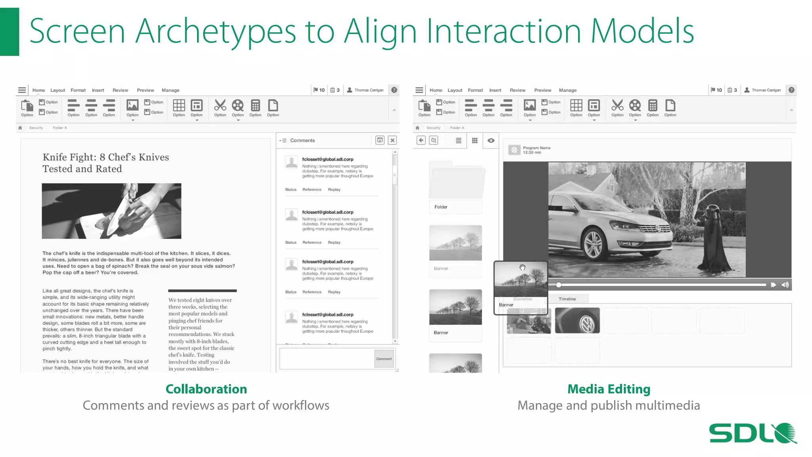
Task: Open Format tab in Media Editing screen
Action: pos(475,90)
